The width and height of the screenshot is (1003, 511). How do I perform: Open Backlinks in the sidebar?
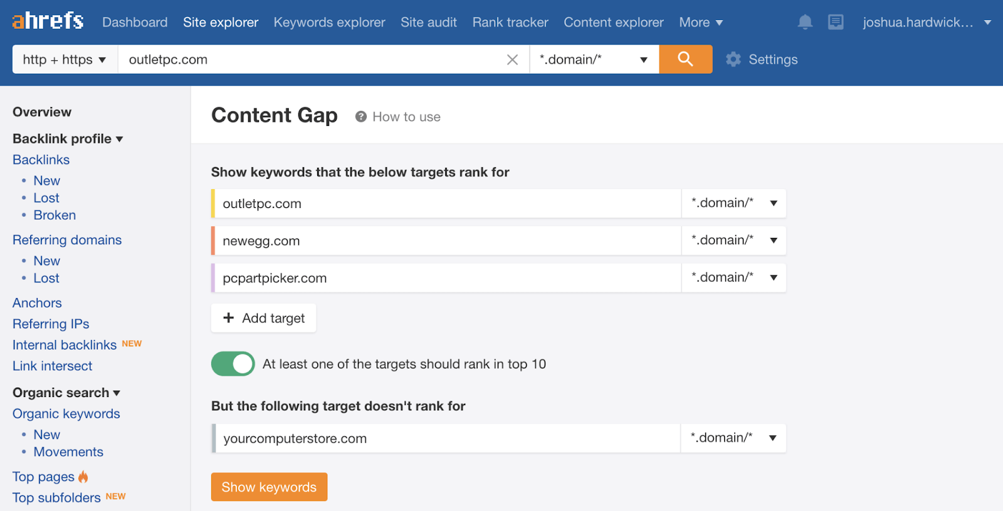[41, 160]
